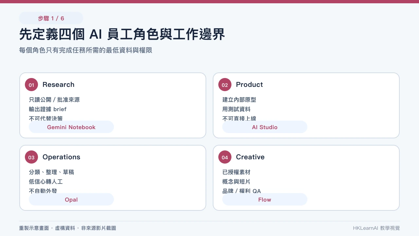Click the 03 number badge on Operations card
This screenshot has width=419, height=236.
31,157
